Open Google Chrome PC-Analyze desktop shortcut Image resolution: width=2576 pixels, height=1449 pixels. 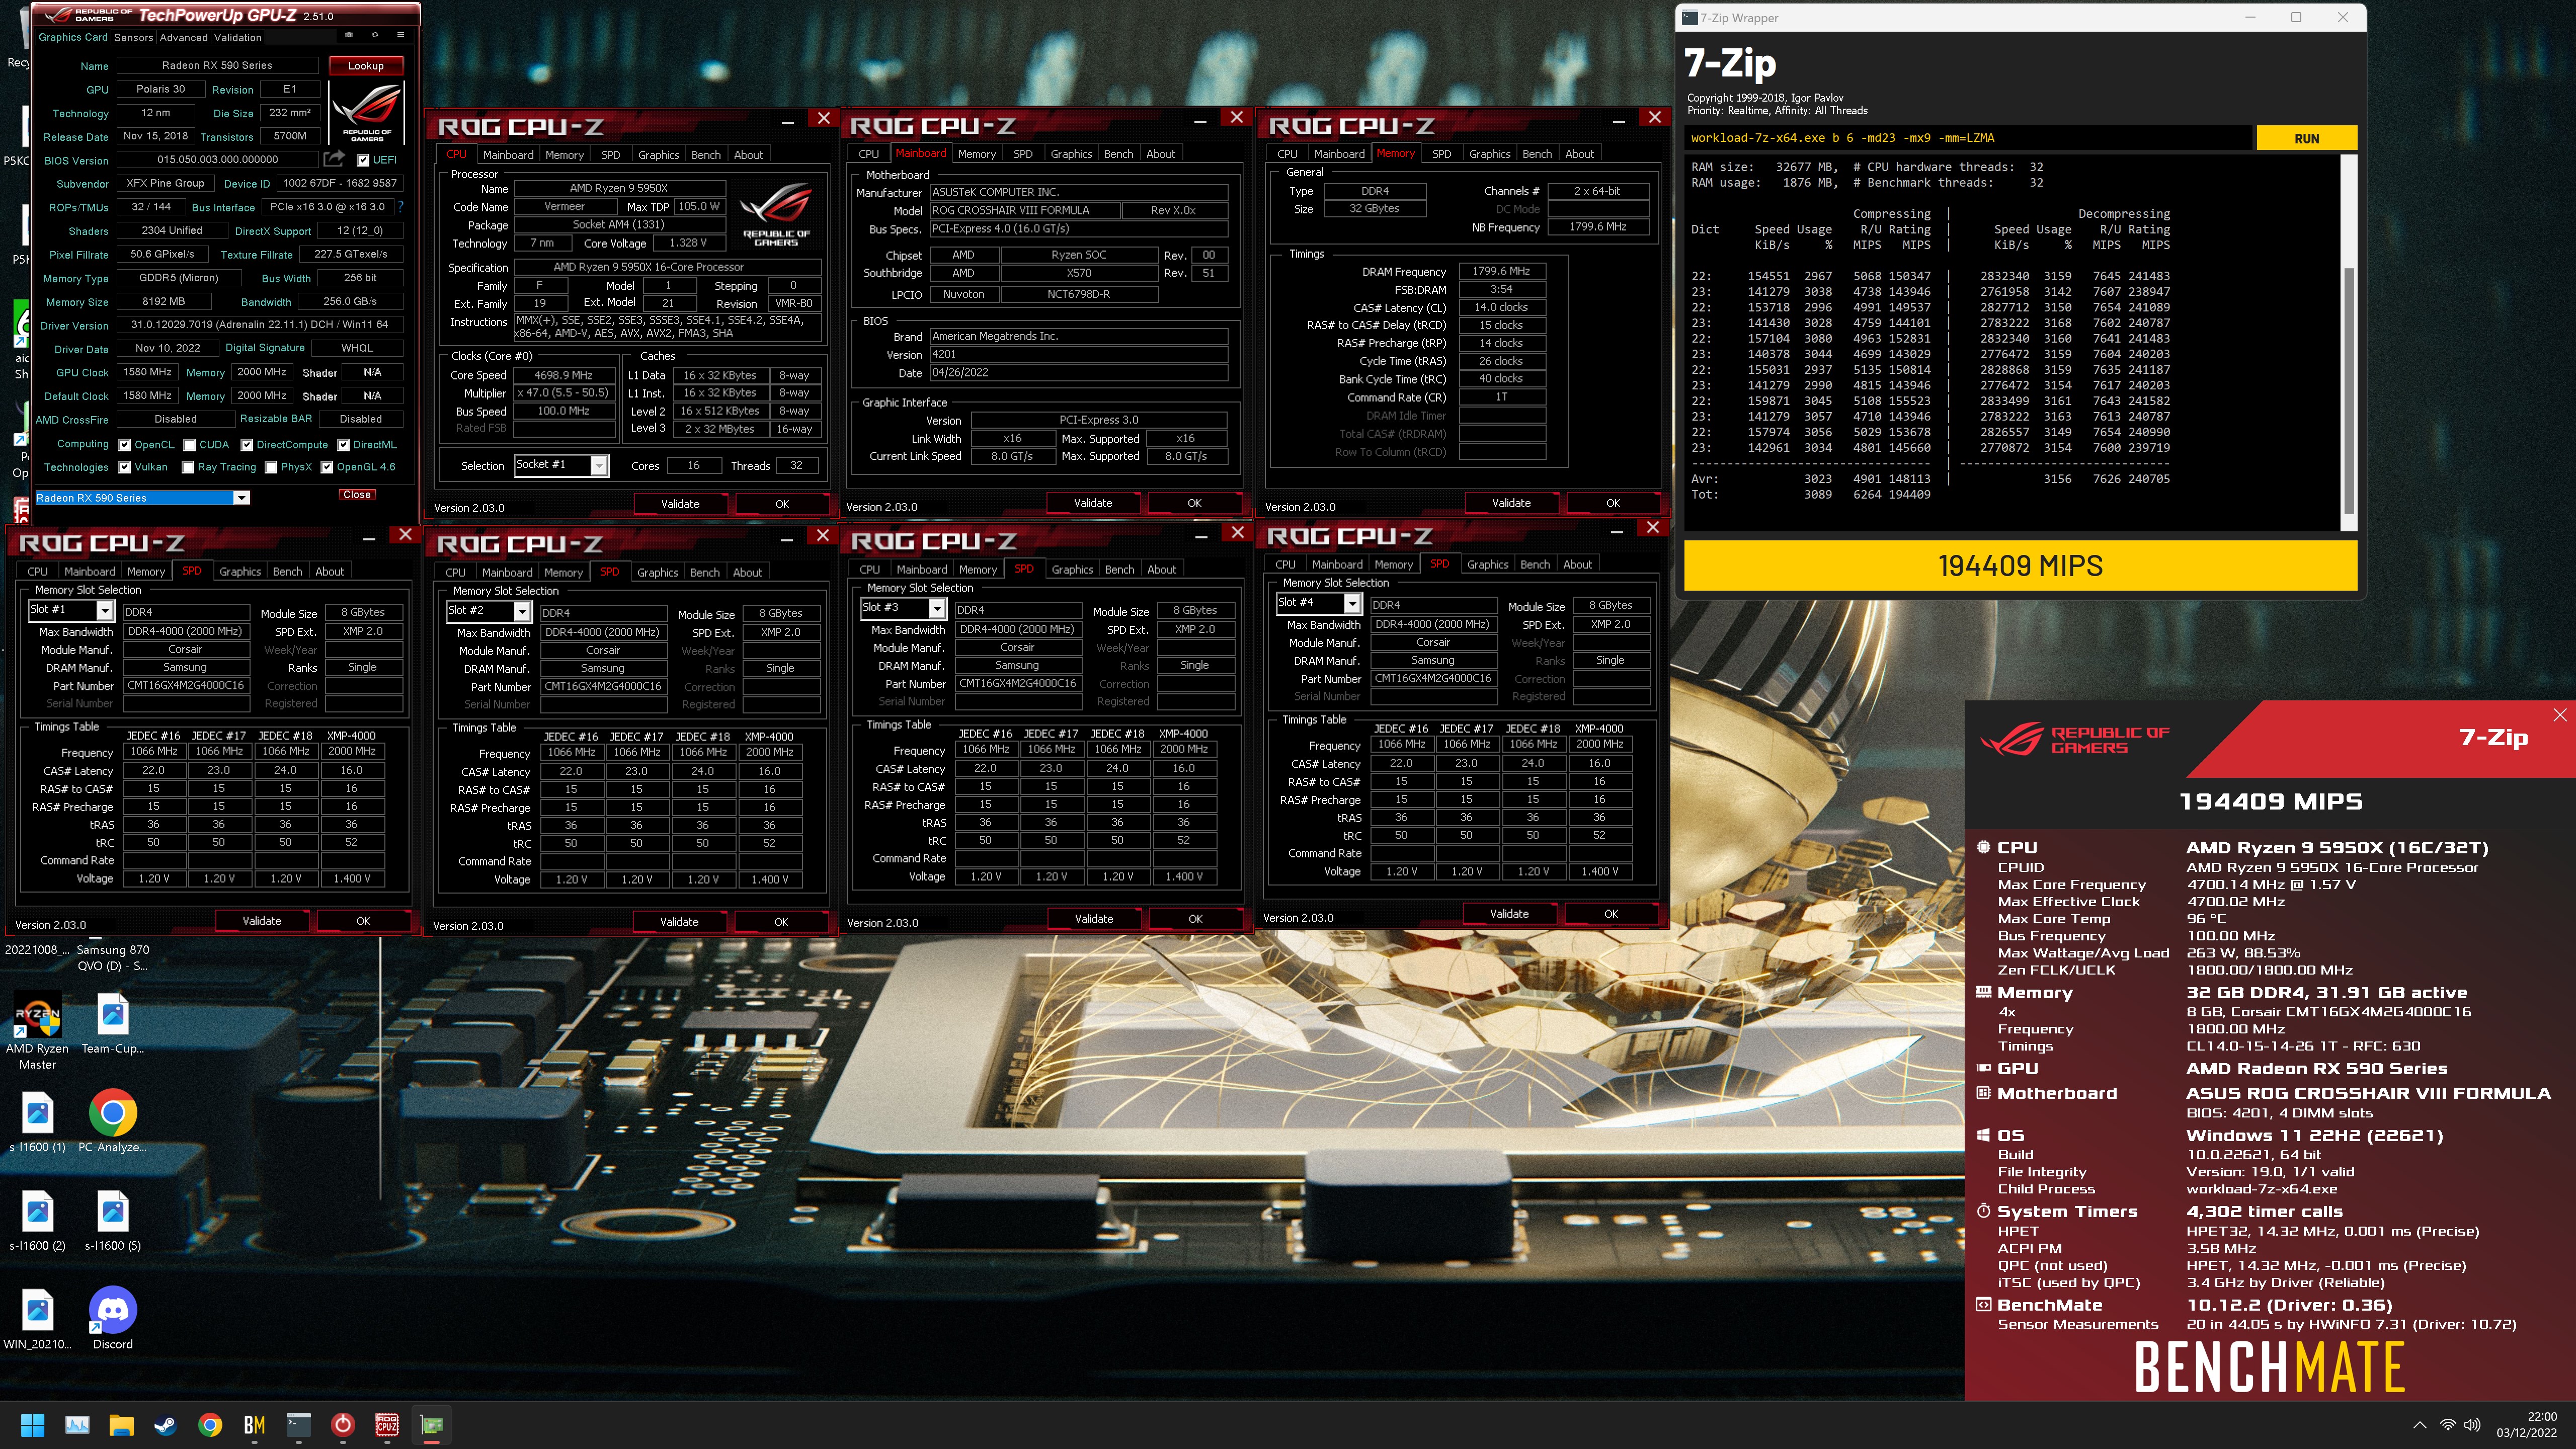pos(112,1120)
